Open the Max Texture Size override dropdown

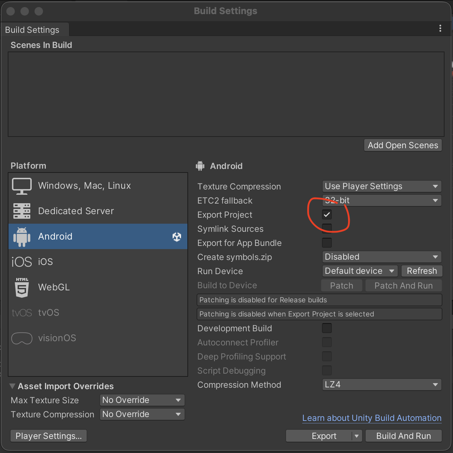[x=142, y=400]
